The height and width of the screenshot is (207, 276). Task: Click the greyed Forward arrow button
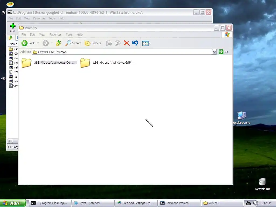click(46, 43)
